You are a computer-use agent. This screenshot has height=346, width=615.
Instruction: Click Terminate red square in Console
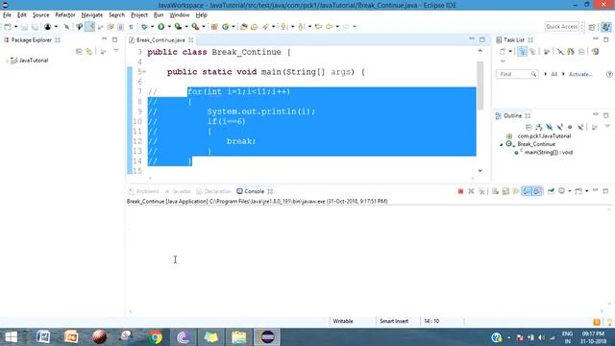click(460, 191)
